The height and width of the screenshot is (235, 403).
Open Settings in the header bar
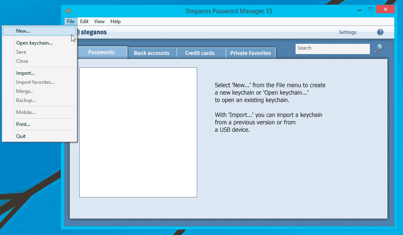pyautogui.click(x=348, y=32)
